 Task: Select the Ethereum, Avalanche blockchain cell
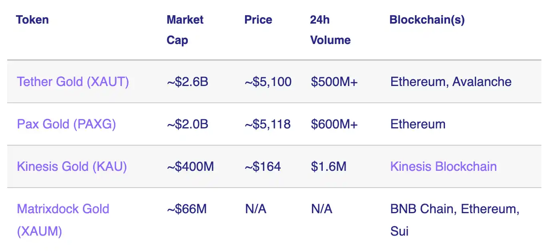[451, 82]
